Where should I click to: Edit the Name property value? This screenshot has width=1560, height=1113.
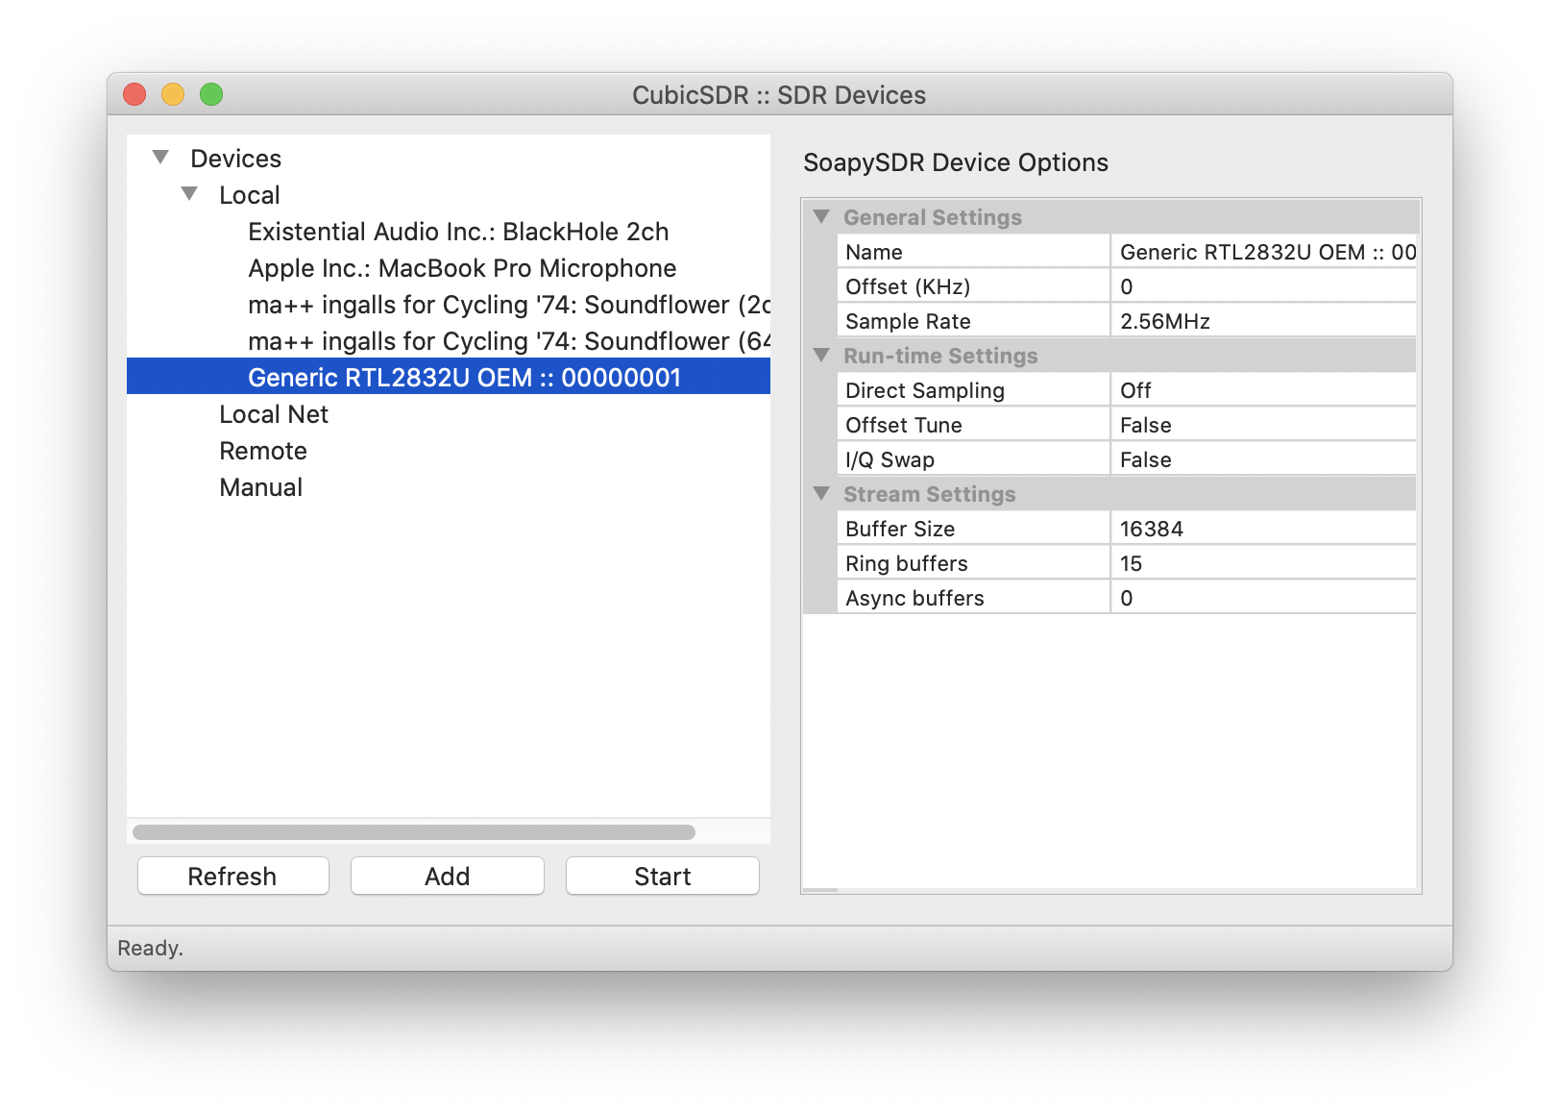(x=1263, y=252)
